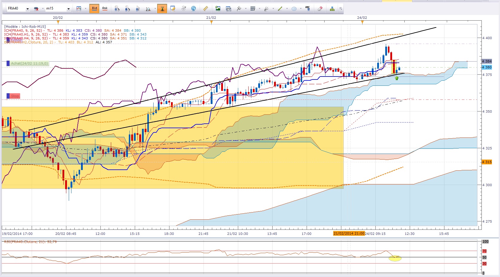Click the globe icon in toolbar
The height and width of the screenshot is (277, 500).
tap(194, 9)
